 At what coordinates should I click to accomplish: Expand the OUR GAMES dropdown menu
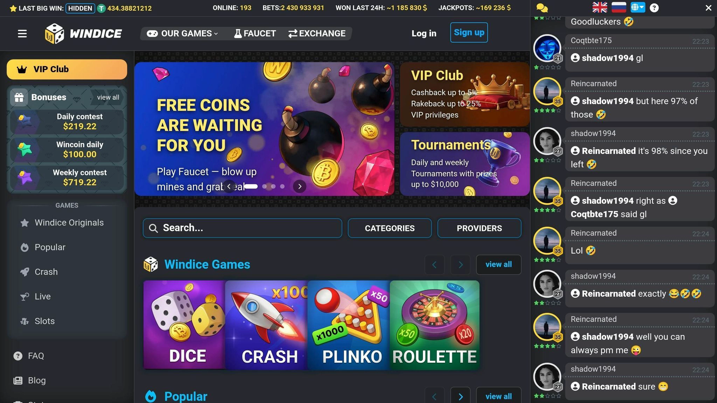pos(182,34)
